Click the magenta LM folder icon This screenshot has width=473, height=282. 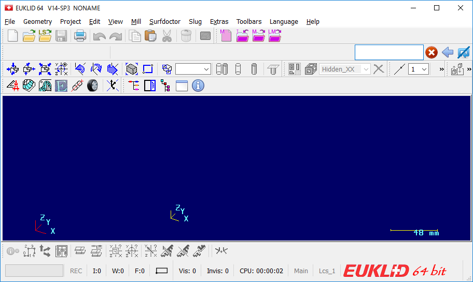click(274, 36)
